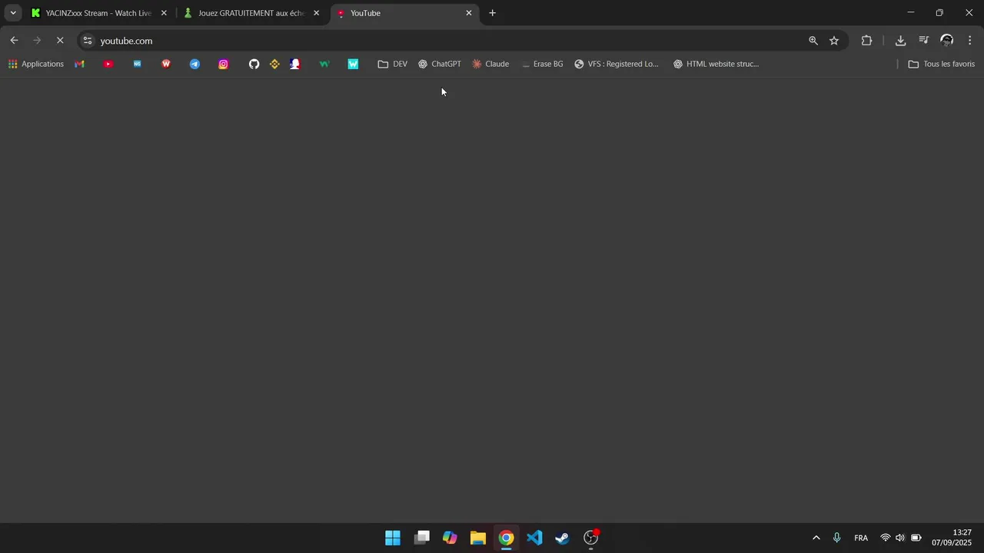Switch to the YACINZxxx Stream tab

pos(99,13)
